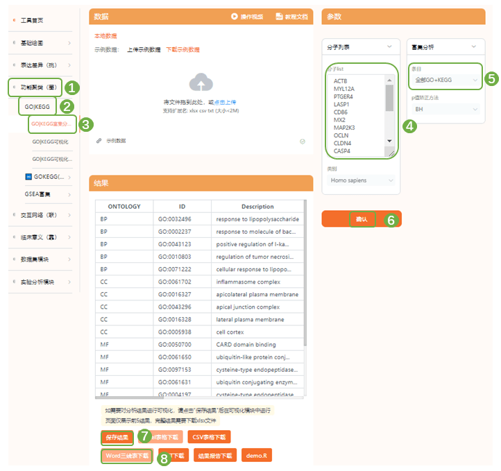Open the 操作视频 play icon
The image size is (501, 471).
pyautogui.click(x=235, y=16)
